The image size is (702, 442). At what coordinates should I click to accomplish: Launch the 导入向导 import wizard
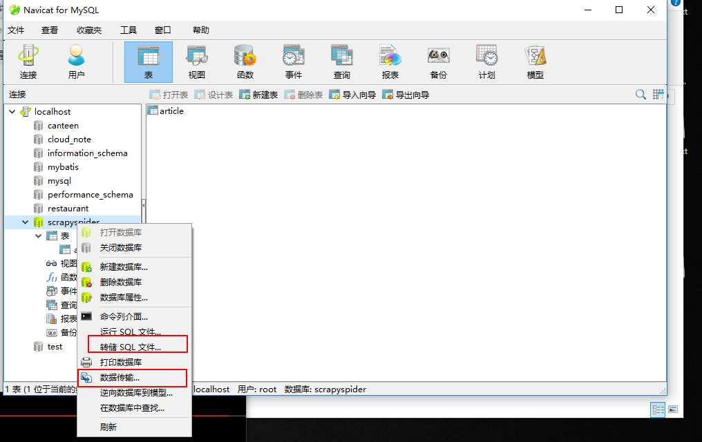352,95
